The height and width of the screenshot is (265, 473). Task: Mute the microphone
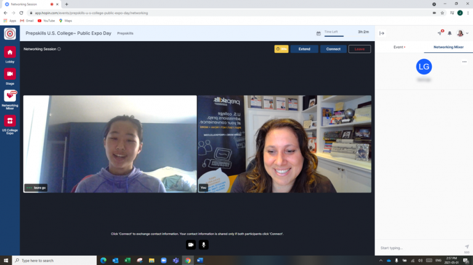coord(203,245)
